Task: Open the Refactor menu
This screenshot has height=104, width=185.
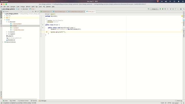Action: coord(28,7)
